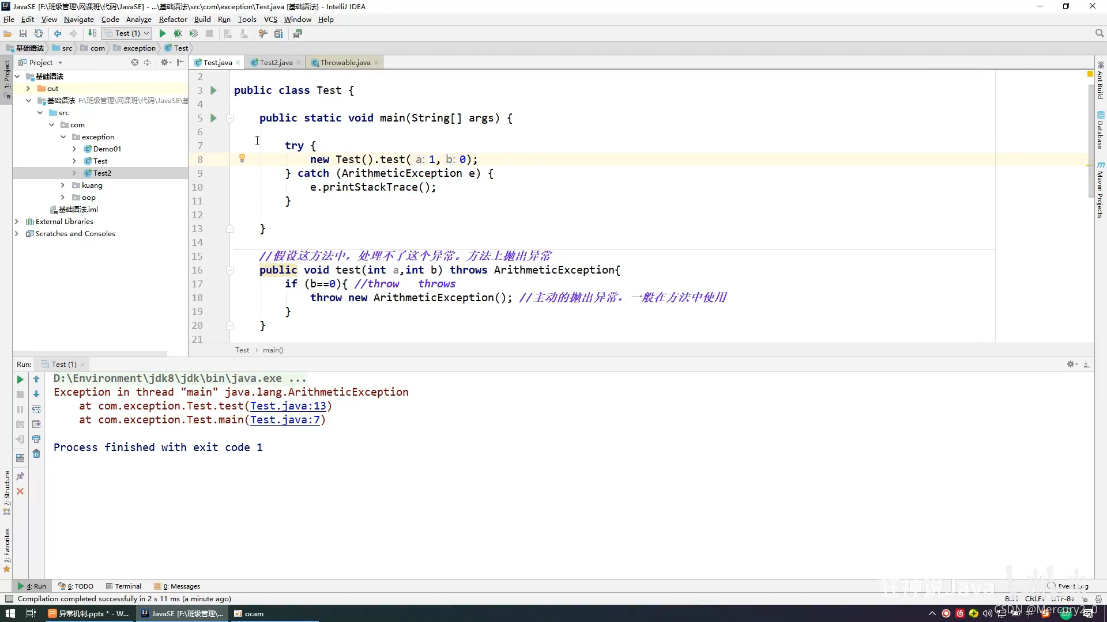
Task: Click the Synchronize toolbar icon
Action: coord(39,33)
